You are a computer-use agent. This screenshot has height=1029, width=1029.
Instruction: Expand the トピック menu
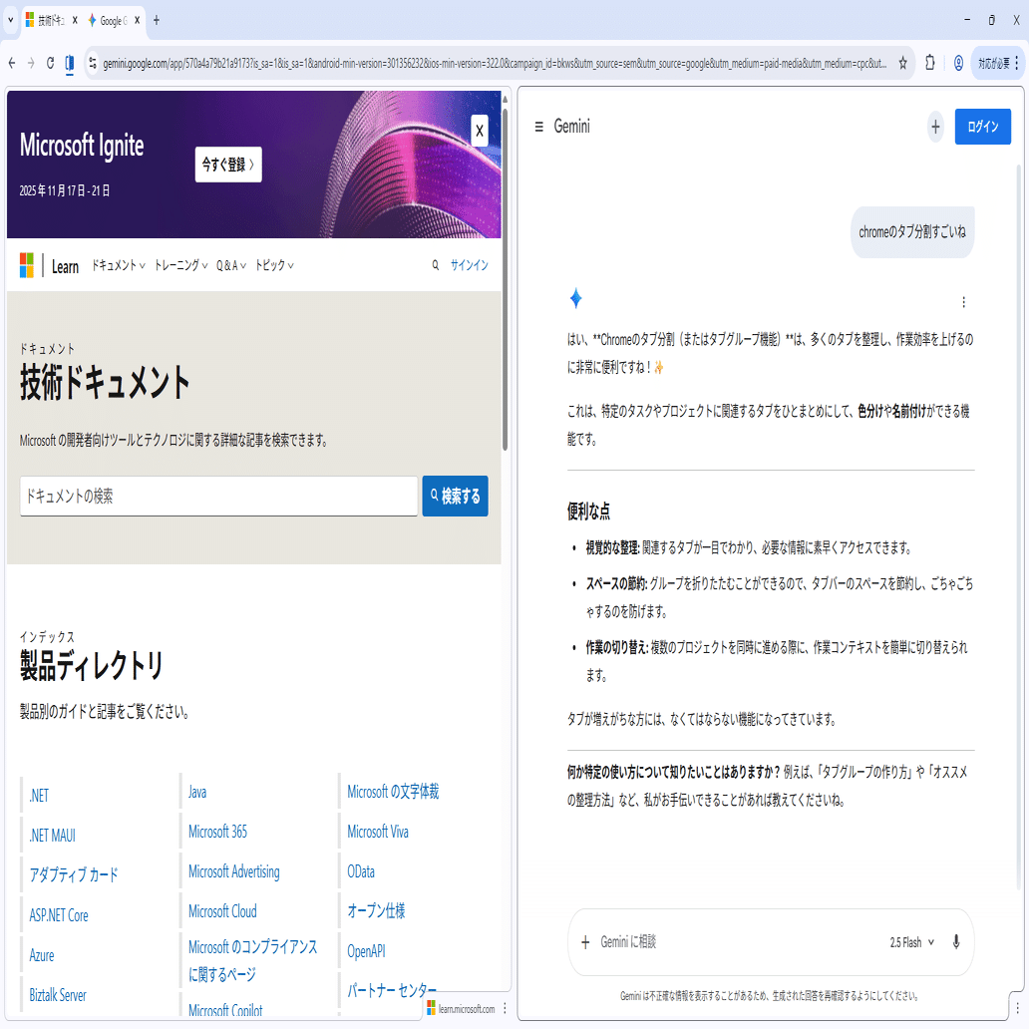tap(274, 265)
